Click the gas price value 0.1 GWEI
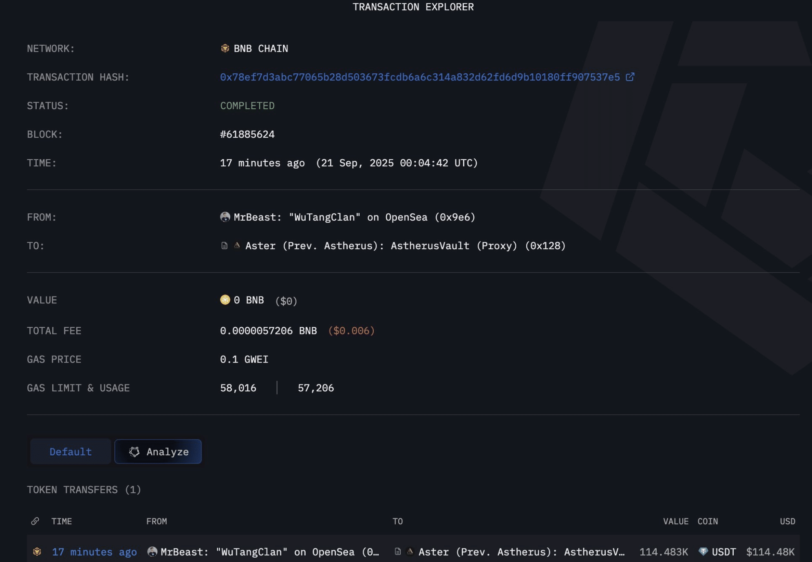Screen dimensions: 812x562 (244, 359)
